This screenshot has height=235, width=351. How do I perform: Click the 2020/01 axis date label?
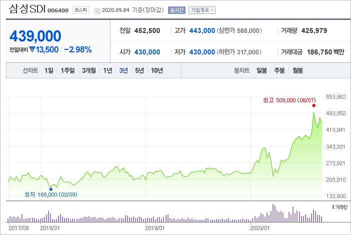pos(259,228)
